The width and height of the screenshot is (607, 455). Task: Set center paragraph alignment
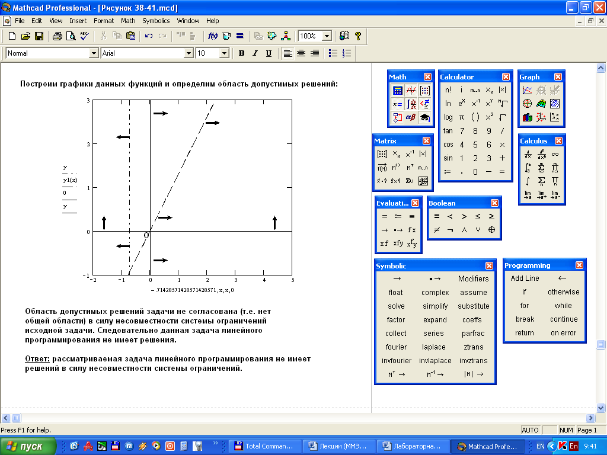click(x=301, y=53)
